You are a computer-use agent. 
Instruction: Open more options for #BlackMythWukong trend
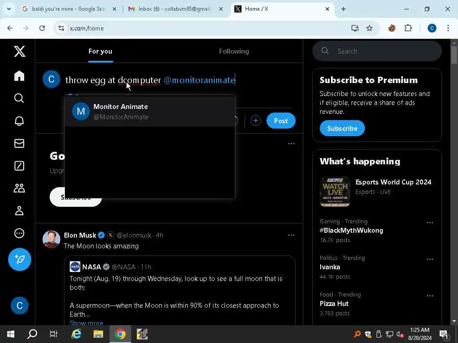tap(430, 222)
